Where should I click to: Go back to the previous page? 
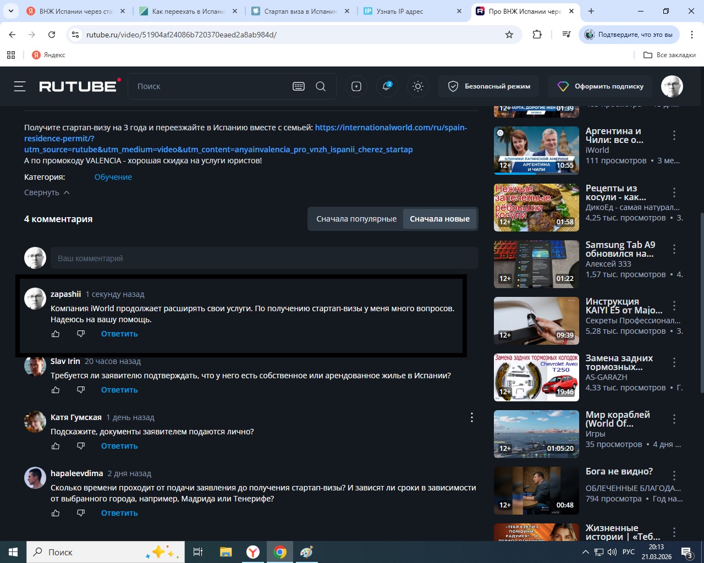[12, 35]
